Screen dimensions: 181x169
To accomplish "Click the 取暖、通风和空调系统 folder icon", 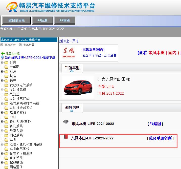I will (6, 144).
